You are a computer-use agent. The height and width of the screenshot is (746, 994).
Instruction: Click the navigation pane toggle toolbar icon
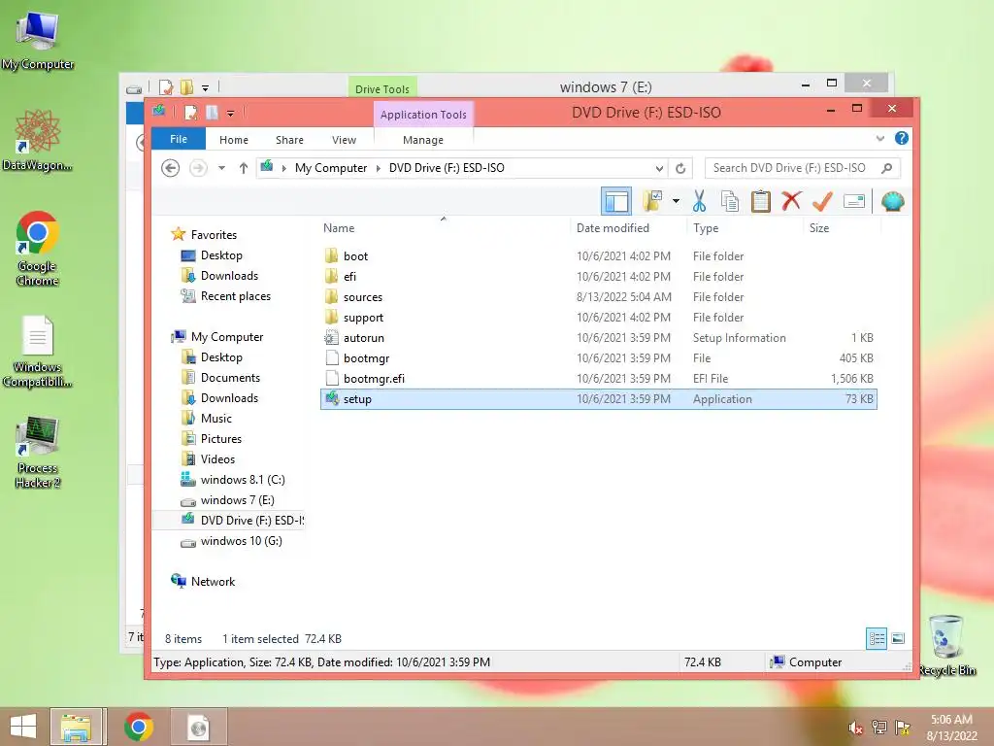pos(615,202)
